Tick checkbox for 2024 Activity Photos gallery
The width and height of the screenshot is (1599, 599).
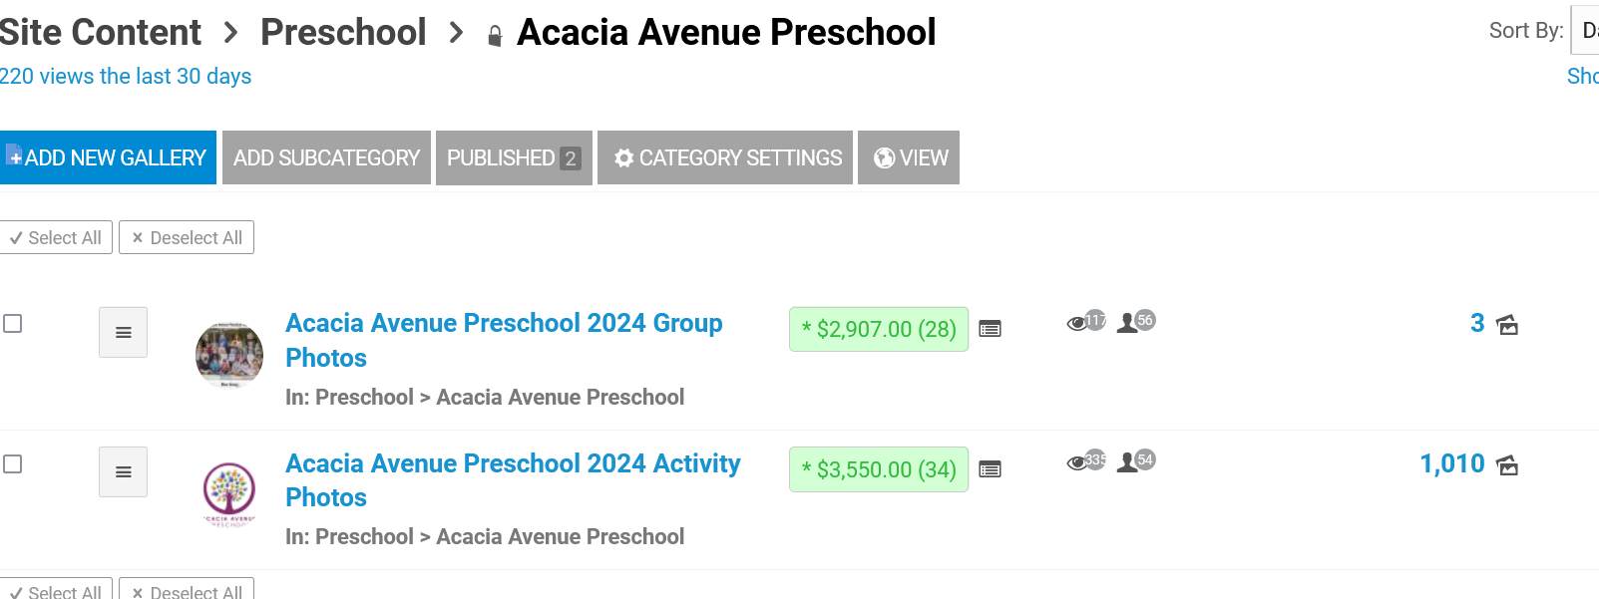pyautogui.click(x=13, y=464)
